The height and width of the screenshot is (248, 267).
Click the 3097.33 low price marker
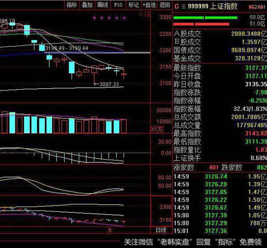pos(109,84)
